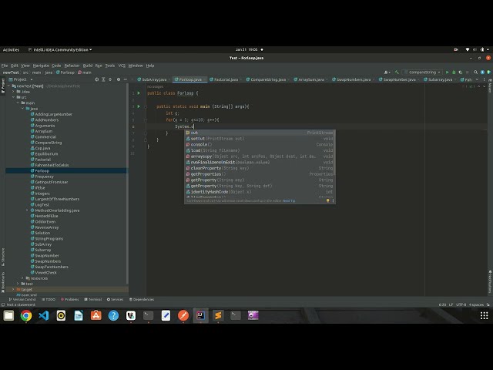Click the completion popup vertical scrollbar
The width and height of the screenshot is (493, 370).
334,153
